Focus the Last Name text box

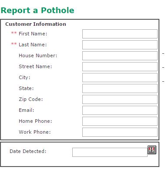[120, 45]
